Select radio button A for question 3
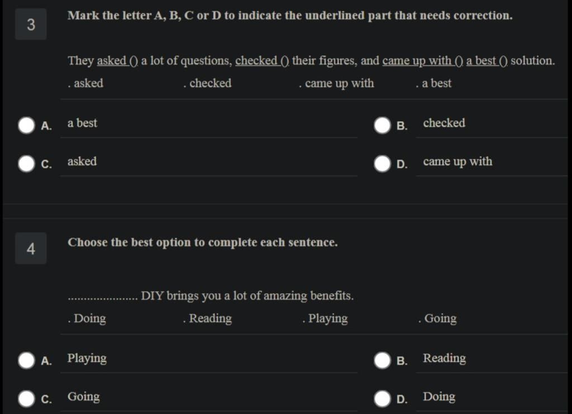 [27, 126]
